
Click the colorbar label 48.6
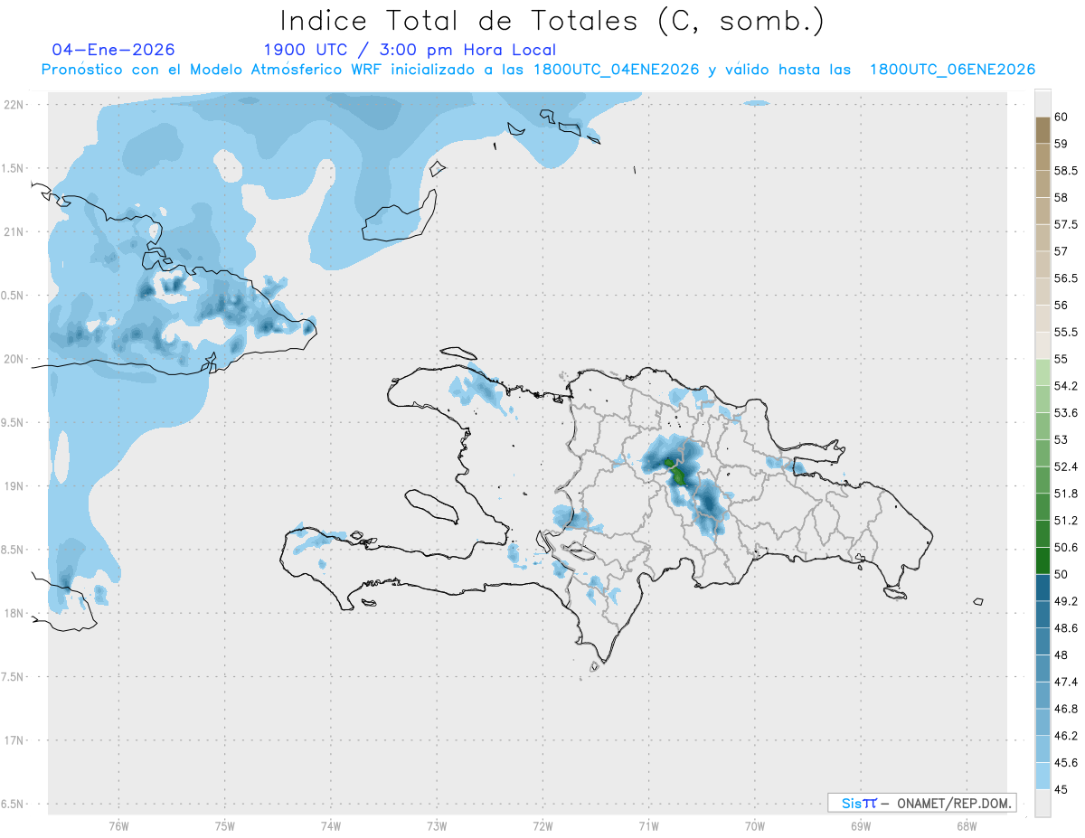[x=1065, y=628]
